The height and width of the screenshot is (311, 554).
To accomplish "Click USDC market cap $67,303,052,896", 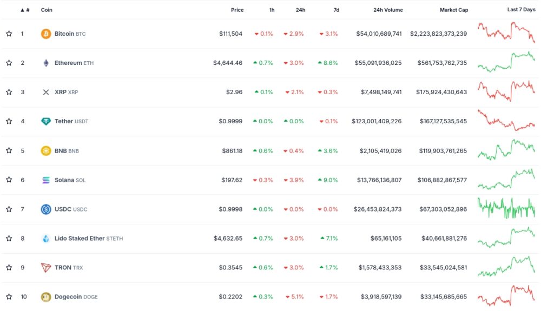I will click(443, 209).
